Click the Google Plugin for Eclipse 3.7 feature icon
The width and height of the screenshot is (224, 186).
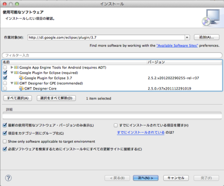21,78
